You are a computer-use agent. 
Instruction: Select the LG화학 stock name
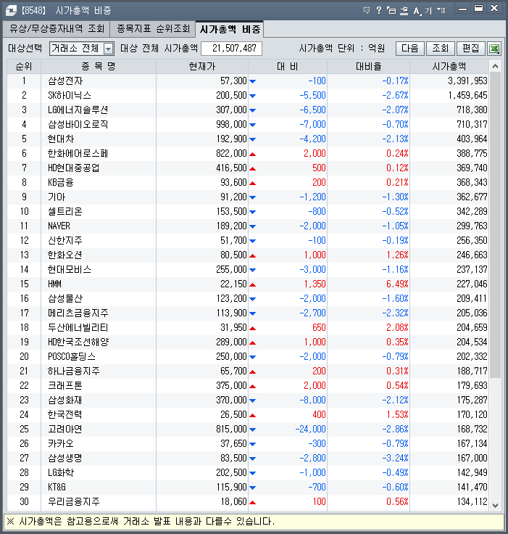[x=61, y=473]
